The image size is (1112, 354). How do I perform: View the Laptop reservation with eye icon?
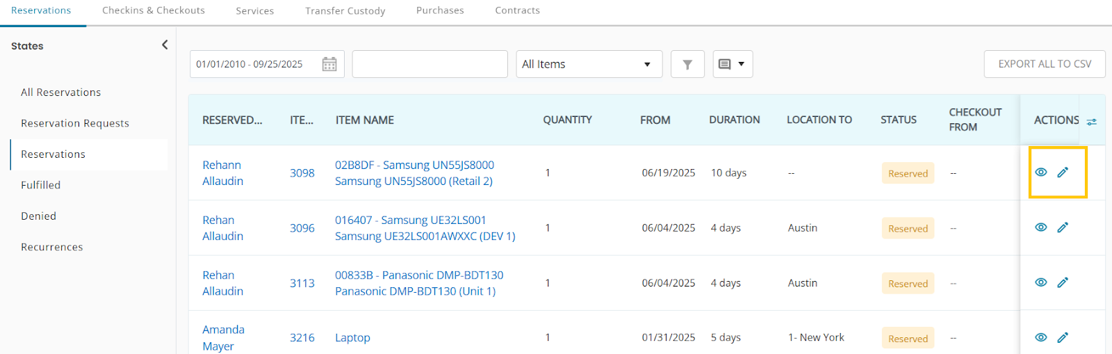click(x=1040, y=337)
